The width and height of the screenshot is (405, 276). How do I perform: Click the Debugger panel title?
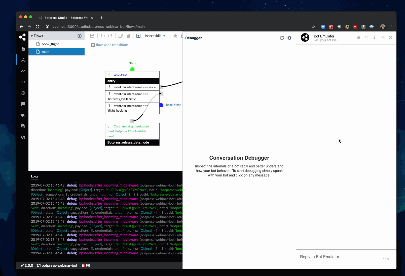coord(193,38)
